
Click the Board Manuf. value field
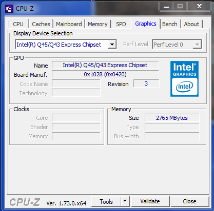pos(105,74)
